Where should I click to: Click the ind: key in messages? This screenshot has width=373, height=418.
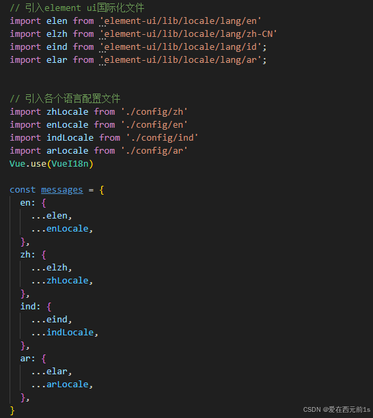pos(30,307)
